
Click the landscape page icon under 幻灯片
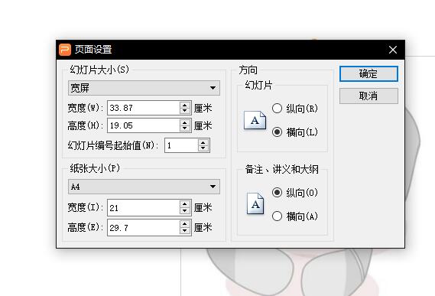tap(255, 120)
